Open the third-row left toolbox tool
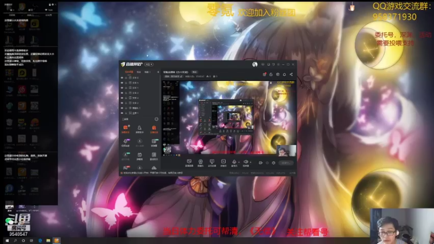The height and width of the screenshot is (244, 434). [x=125, y=156]
